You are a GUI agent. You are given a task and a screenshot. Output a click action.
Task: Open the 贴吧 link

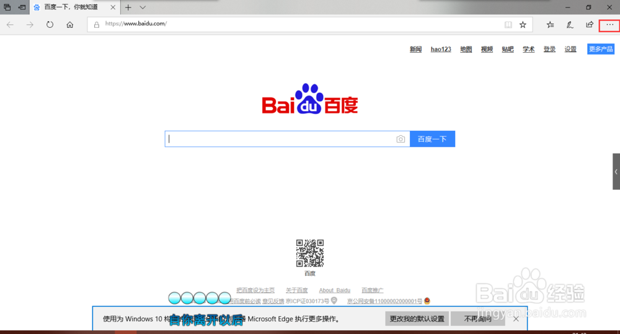(508, 49)
